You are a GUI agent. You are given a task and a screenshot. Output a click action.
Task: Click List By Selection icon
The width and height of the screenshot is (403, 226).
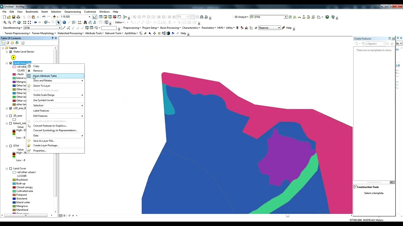point(17,43)
